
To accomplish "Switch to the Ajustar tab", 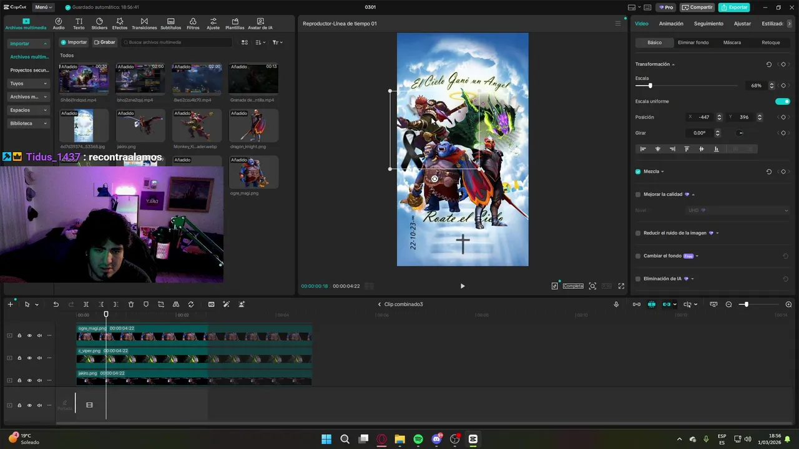I will pyautogui.click(x=742, y=24).
